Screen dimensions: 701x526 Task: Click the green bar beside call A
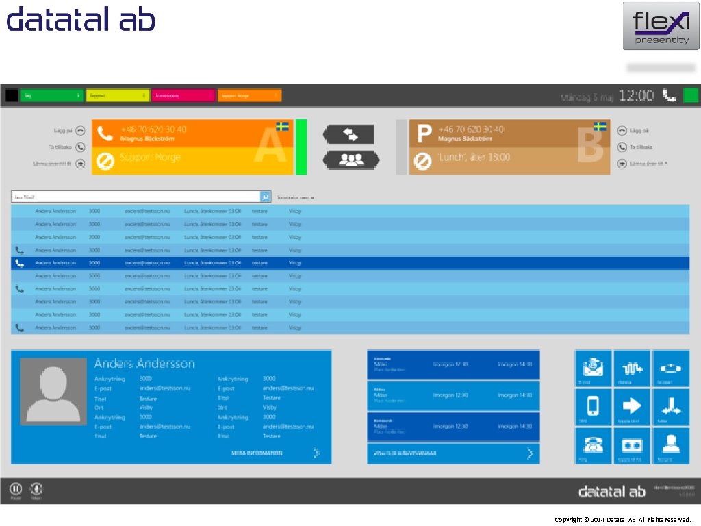pyautogui.click(x=301, y=147)
